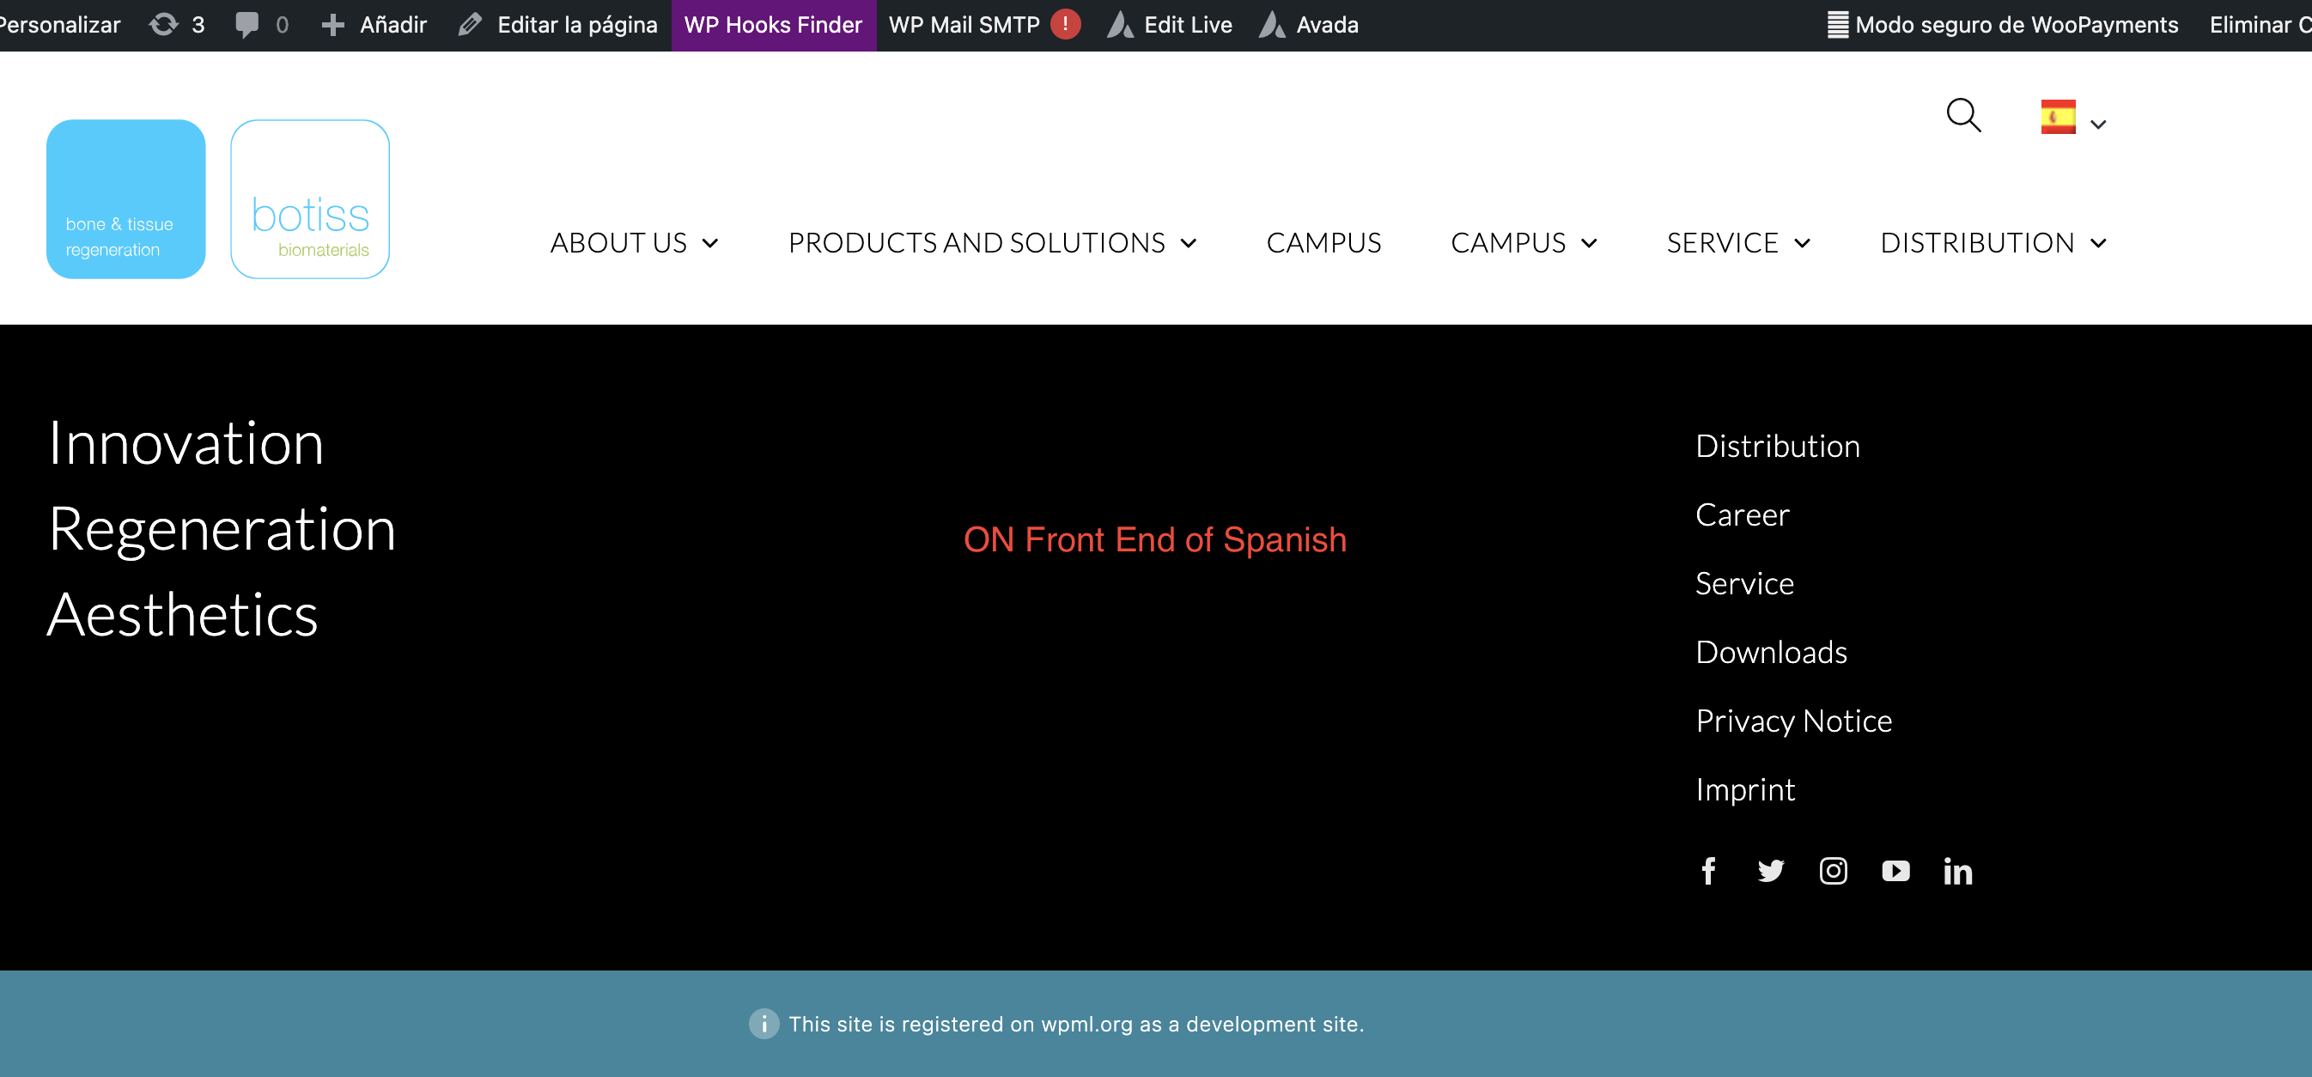Open the SERVICE menu item
This screenshot has width=2312, height=1077.
click(x=1722, y=243)
